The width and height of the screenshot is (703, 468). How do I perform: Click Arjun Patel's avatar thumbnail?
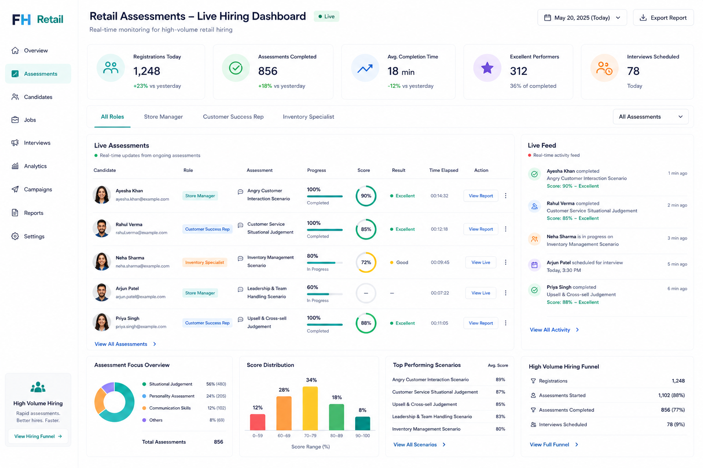point(102,292)
